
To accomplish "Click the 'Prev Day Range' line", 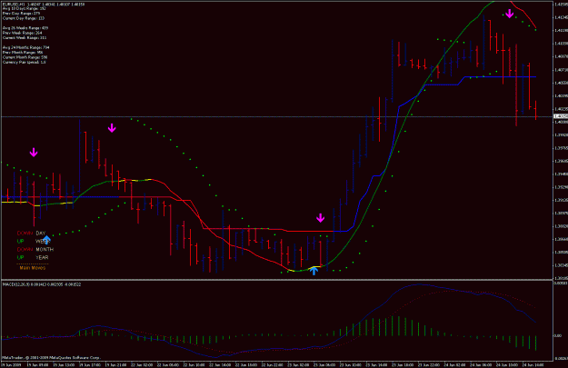I will [x=22, y=13].
